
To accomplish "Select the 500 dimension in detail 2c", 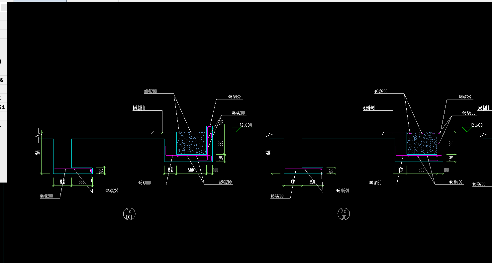I will (422, 170).
